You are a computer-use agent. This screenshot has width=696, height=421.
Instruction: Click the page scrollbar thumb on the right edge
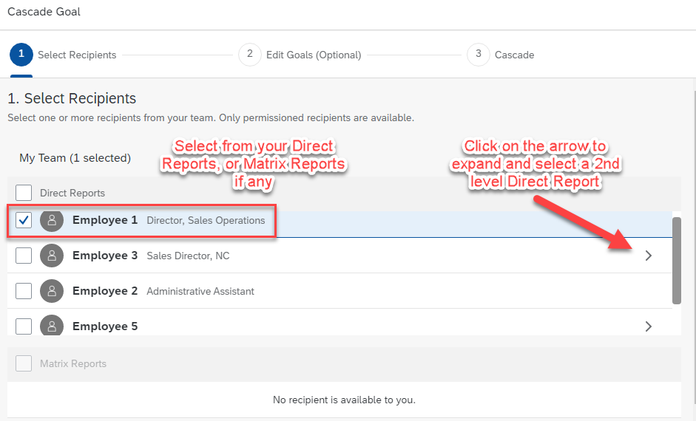pos(695,248)
